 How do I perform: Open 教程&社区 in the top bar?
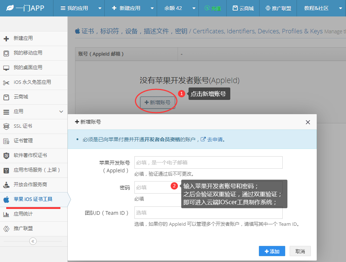pos(316,8)
